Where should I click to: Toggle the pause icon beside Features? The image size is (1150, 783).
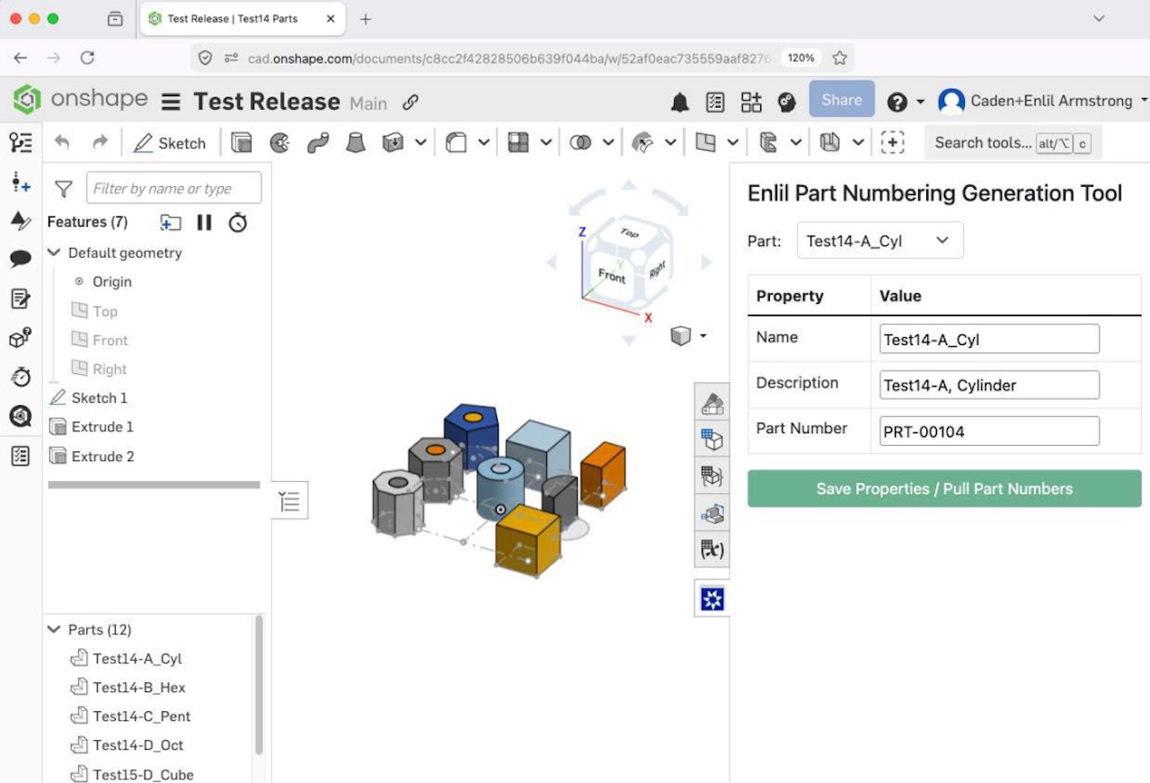click(x=205, y=222)
